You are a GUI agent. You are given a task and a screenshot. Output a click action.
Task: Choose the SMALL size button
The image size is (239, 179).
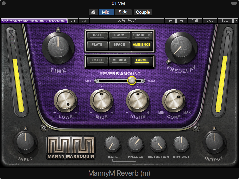point(97,61)
